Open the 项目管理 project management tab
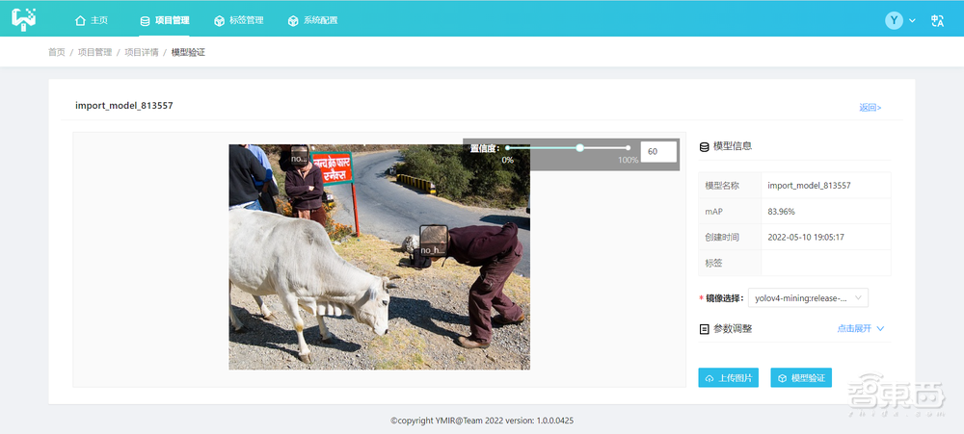 pos(165,20)
